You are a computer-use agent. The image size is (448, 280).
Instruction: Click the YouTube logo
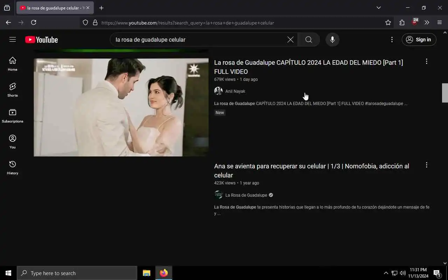click(41, 40)
